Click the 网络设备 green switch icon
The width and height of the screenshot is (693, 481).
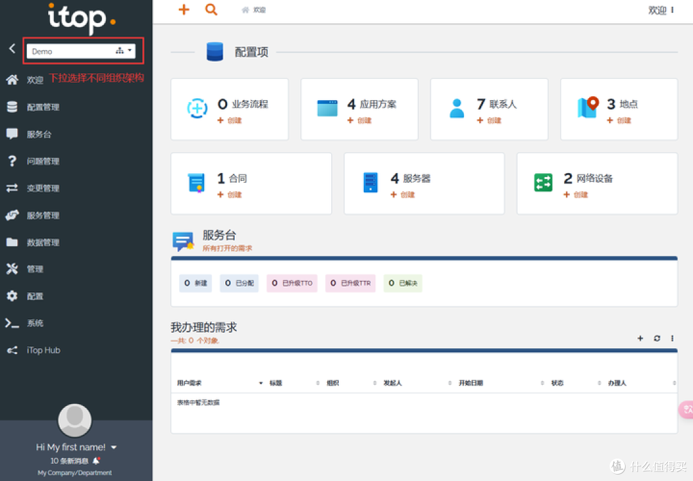pyautogui.click(x=543, y=182)
